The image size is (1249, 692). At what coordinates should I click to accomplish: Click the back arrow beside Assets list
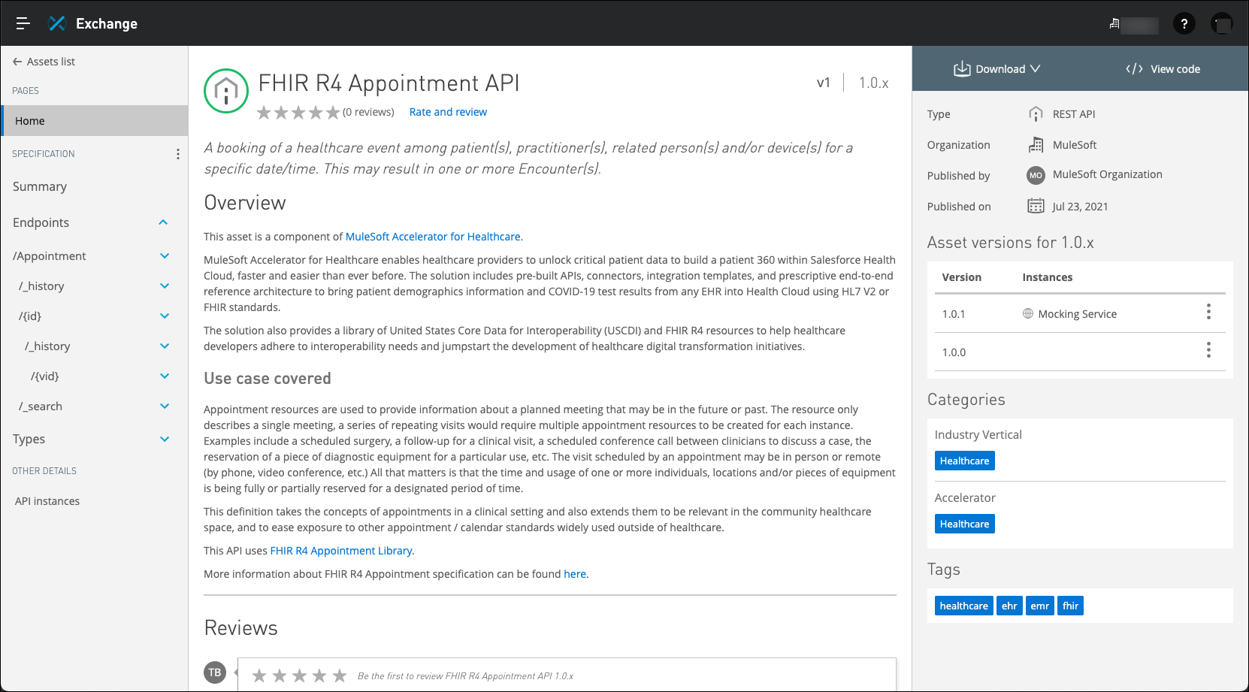[x=17, y=62]
